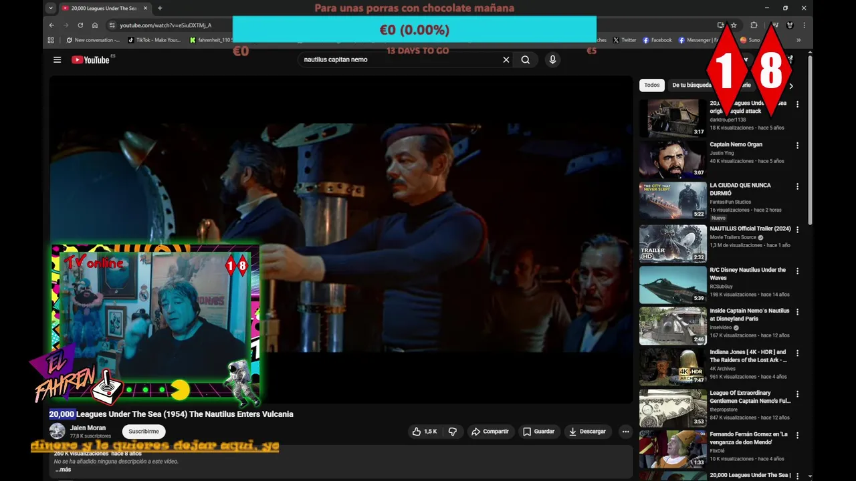
Task: Go to the YouTube home logo
Action: (91, 59)
